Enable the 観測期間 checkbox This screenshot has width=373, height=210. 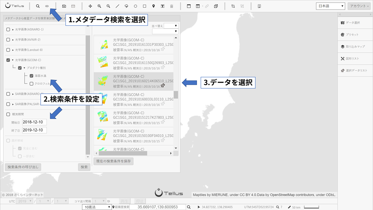(x=8, y=114)
